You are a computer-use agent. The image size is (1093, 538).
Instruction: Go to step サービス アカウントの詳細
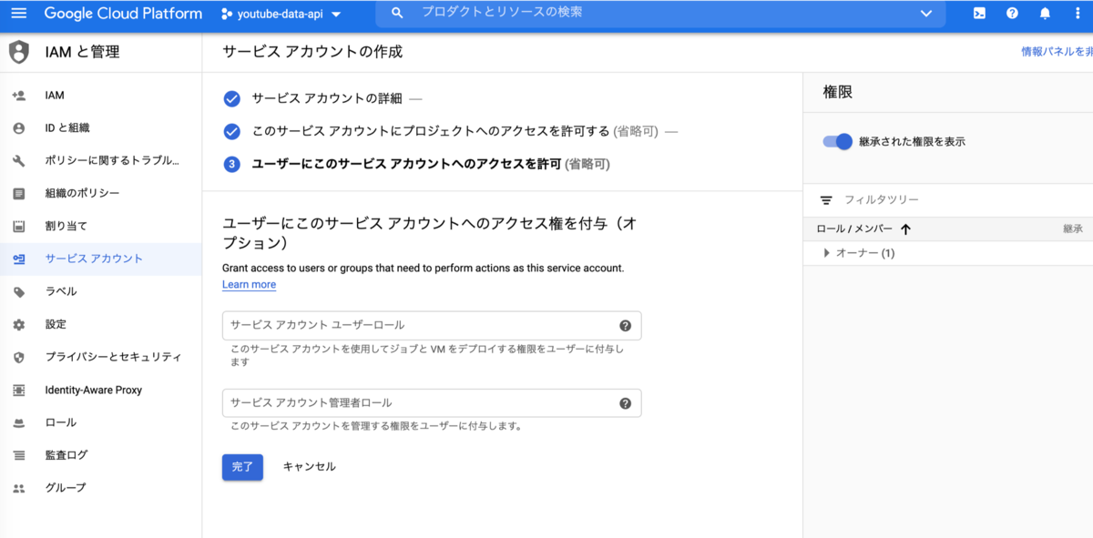[x=327, y=98]
